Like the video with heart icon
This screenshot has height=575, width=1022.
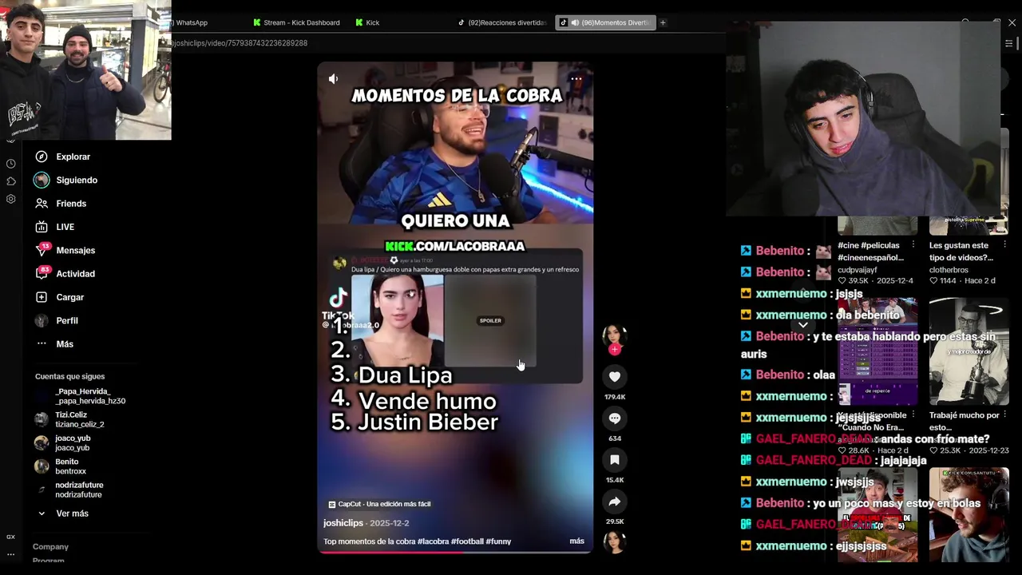(615, 377)
